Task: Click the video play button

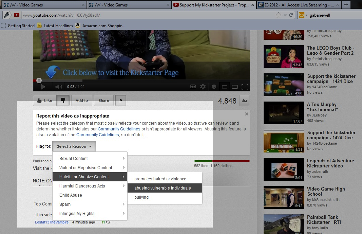Action: 43,87
